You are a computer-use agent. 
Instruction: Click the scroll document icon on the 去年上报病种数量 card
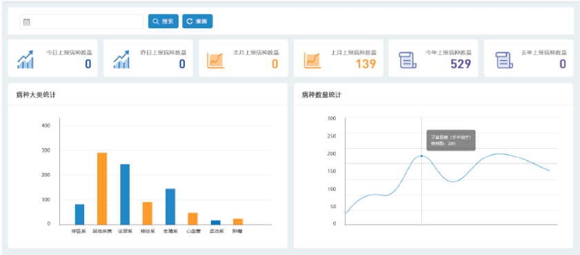(x=504, y=60)
